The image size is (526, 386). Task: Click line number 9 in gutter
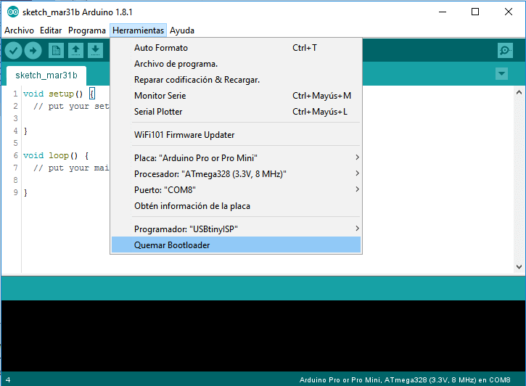click(x=15, y=192)
